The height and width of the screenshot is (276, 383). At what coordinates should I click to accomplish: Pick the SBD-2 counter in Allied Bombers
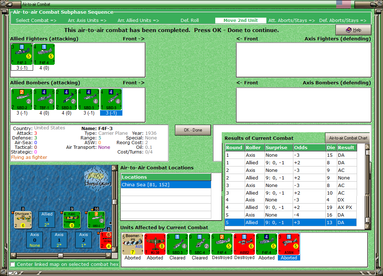tap(22, 99)
